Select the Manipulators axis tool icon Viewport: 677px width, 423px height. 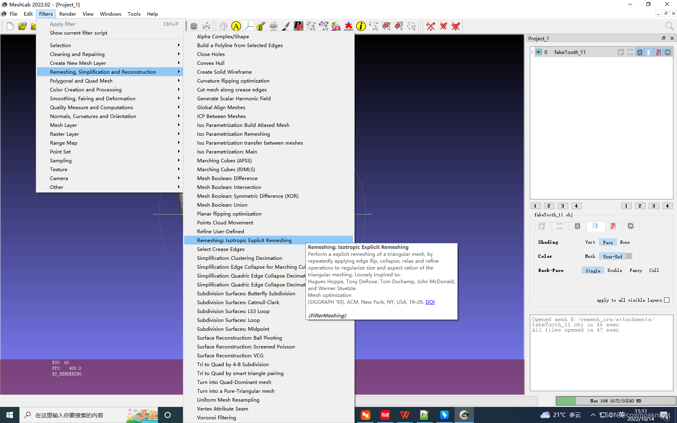click(249, 26)
